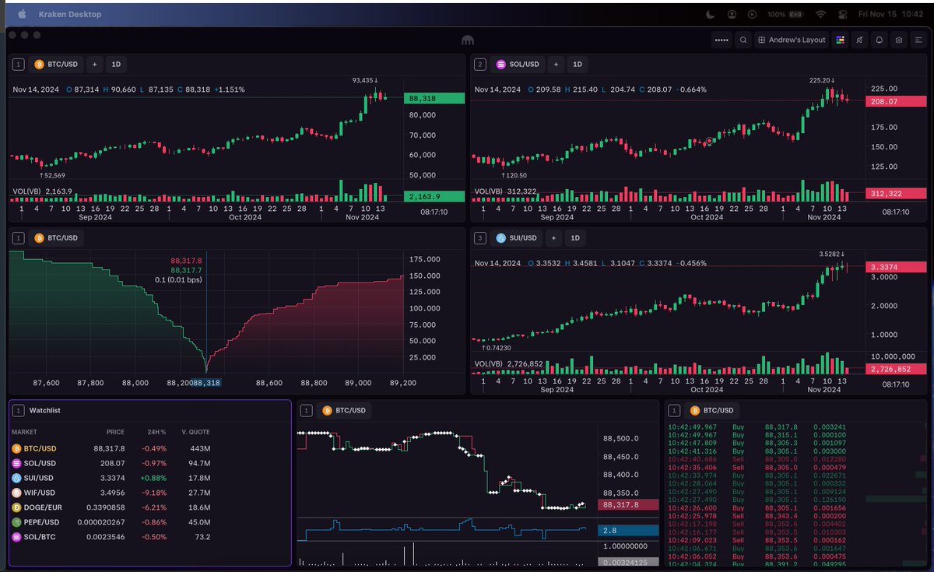
Task: Select the DOGE/EUR row in the watchlist
Action: pos(149,507)
